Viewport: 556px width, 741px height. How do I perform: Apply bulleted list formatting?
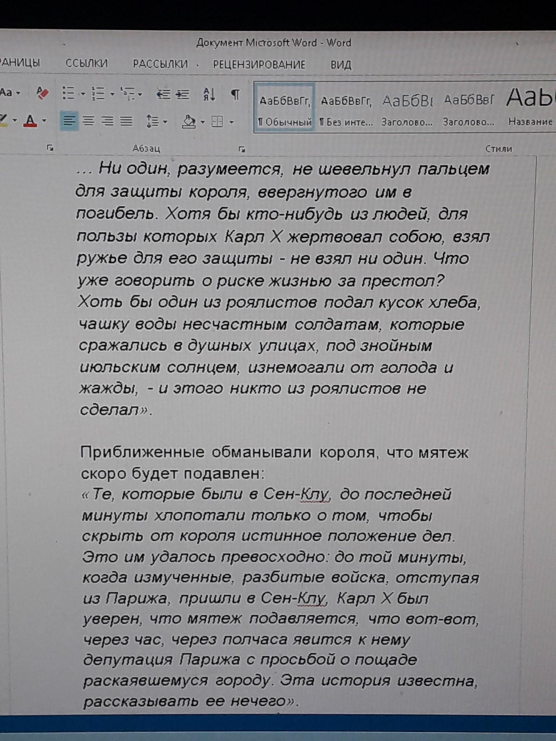(68, 93)
